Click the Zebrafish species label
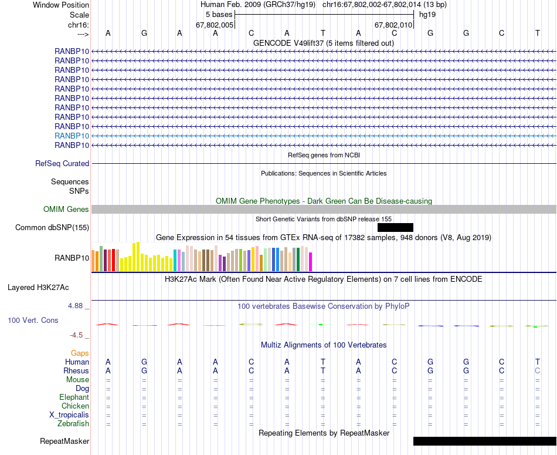The image size is (557, 455). (73, 423)
